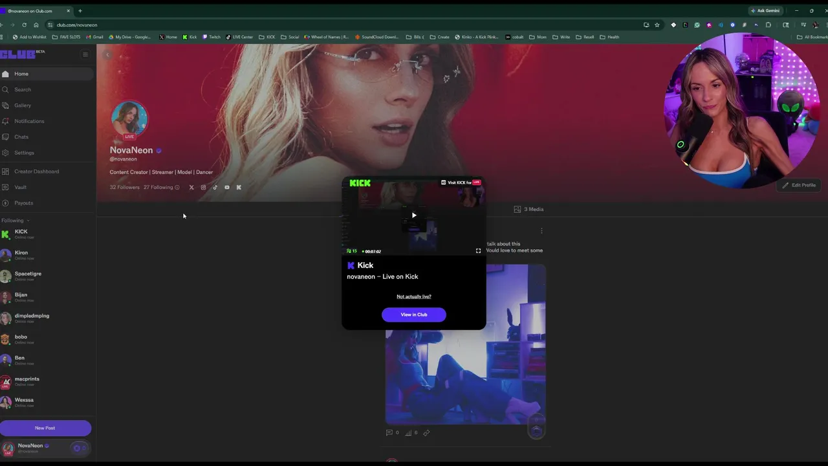Open a new browser tab
828x466 pixels.
click(x=80, y=11)
